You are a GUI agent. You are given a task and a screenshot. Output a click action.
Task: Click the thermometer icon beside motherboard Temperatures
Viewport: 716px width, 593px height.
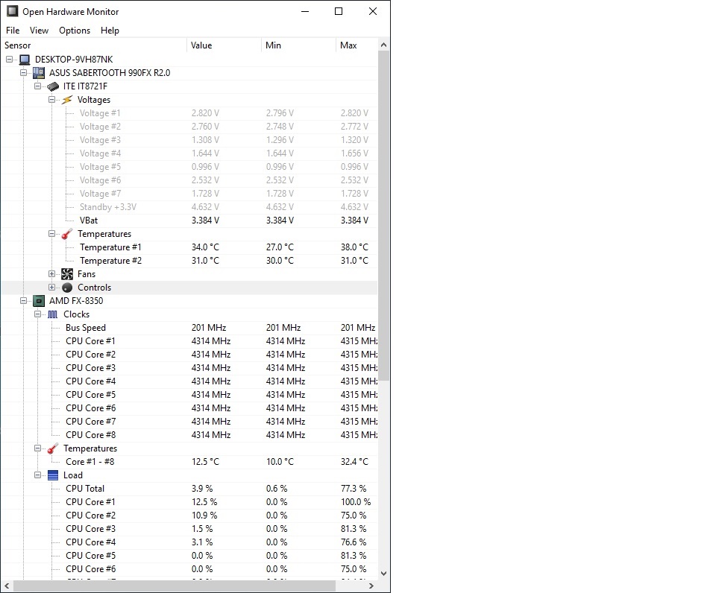tap(67, 234)
